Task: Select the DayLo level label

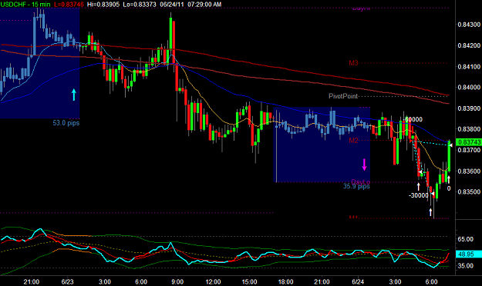Action: [361, 181]
